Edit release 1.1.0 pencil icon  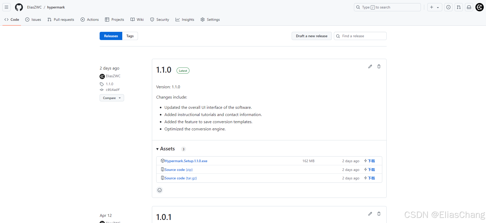[x=370, y=66]
